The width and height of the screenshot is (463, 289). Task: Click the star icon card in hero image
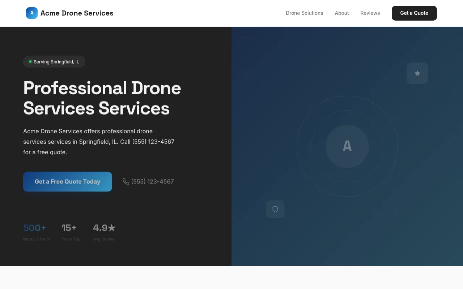[x=417, y=73]
